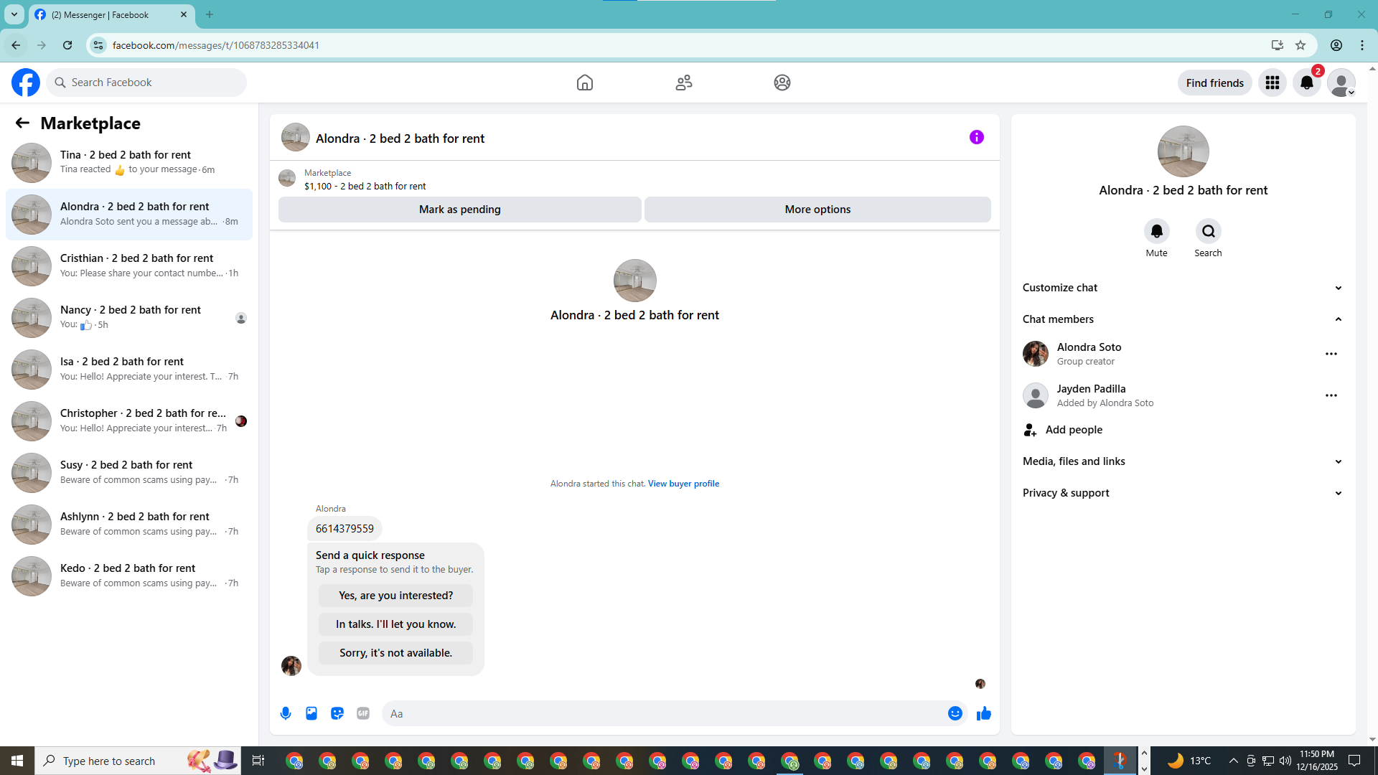The image size is (1378, 775).
Task: Send quick reply 'In talks. I'll let you know.'
Action: pyautogui.click(x=396, y=624)
